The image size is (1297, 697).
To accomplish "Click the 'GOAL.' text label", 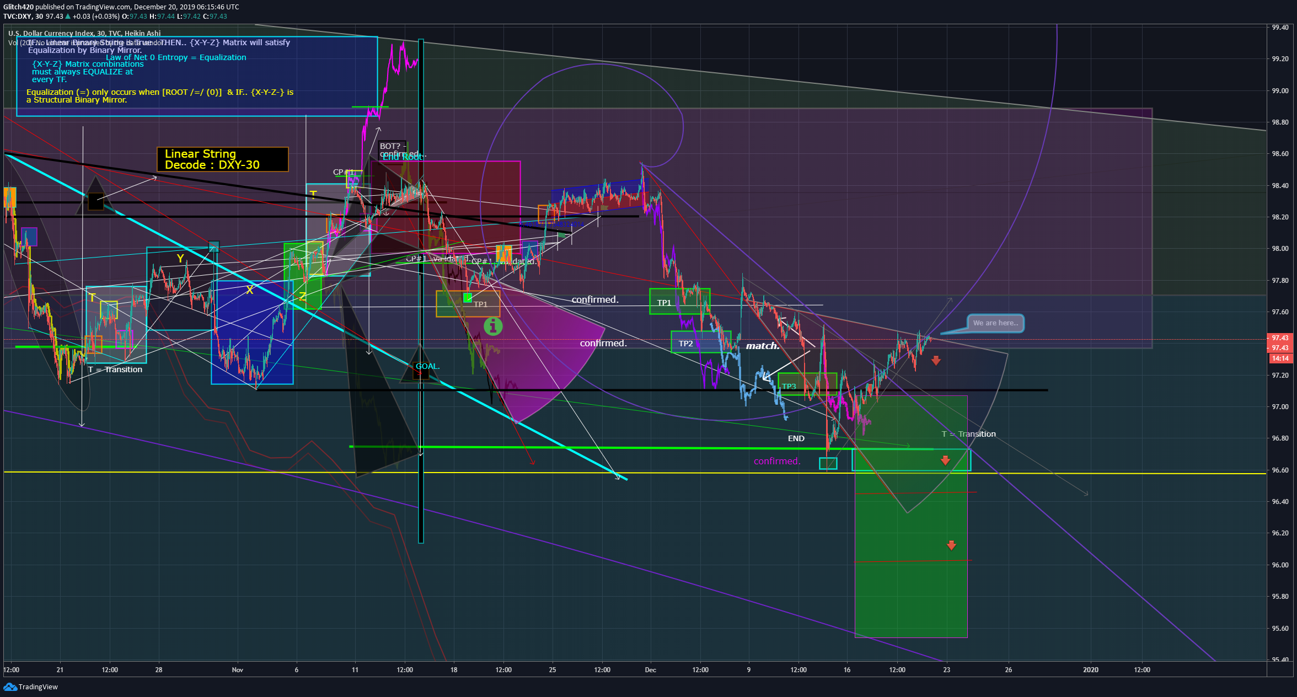I will (x=427, y=366).
